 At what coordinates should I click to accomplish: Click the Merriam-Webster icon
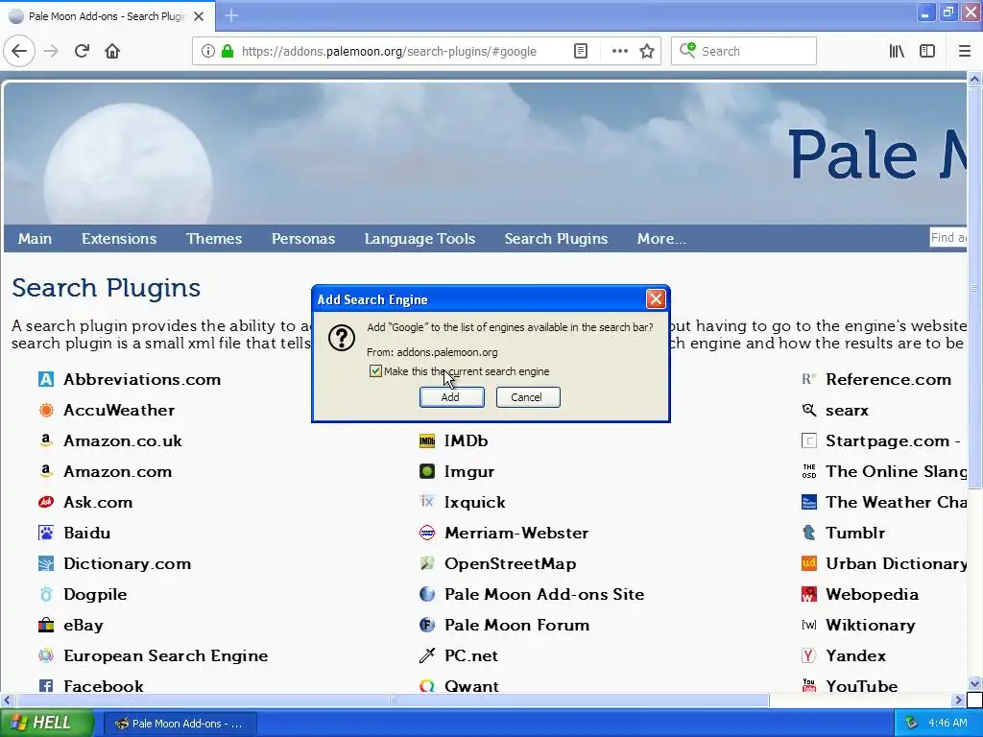(427, 533)
